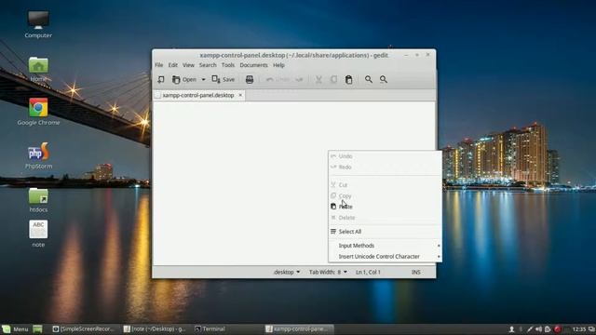Screen dimensions: 596x335
Task: Click the Undo arrow in the toolbar
Action: [x=269, y=79]
